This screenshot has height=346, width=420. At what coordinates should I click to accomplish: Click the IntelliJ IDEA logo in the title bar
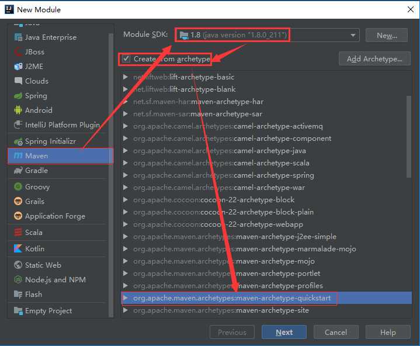(x=9, y=9)
